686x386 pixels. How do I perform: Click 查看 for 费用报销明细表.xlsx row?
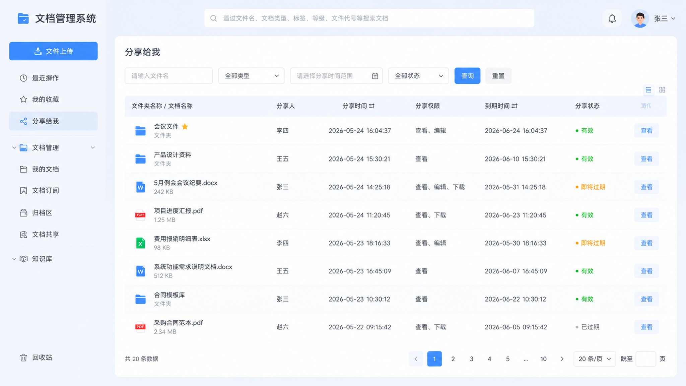(646, 243)
